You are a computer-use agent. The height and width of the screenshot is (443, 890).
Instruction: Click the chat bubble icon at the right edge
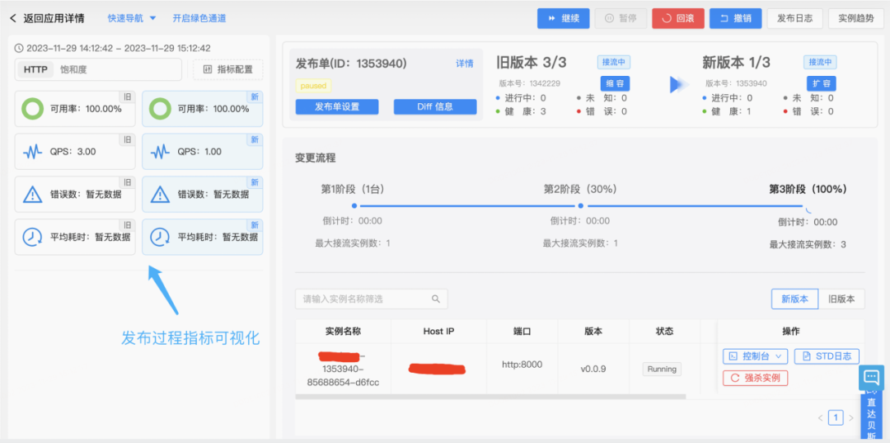pos(871,377)
